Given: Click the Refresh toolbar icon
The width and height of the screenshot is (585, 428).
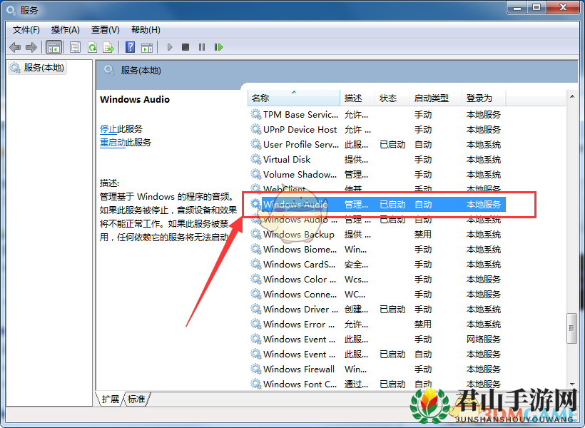Looking at the screenshot, I should pos(92,47).
